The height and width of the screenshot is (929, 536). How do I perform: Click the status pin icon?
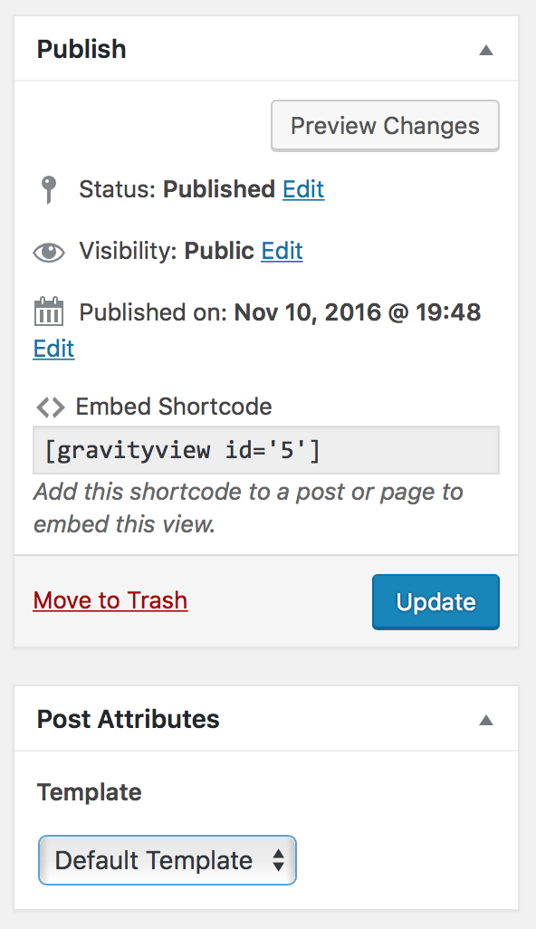click(x=48, y=189)
